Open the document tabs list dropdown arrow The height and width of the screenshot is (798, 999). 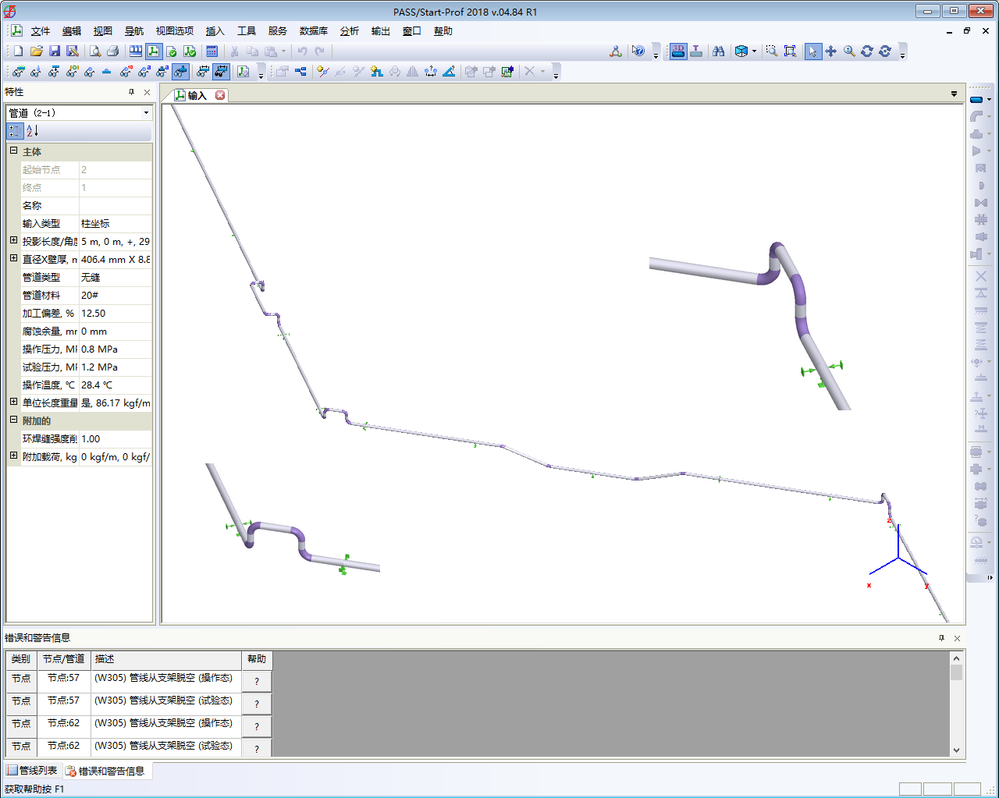[954, 94]
